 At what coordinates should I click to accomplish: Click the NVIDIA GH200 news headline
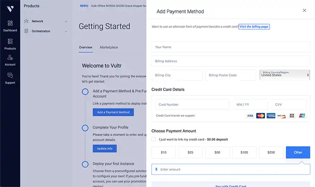point(119,6)
